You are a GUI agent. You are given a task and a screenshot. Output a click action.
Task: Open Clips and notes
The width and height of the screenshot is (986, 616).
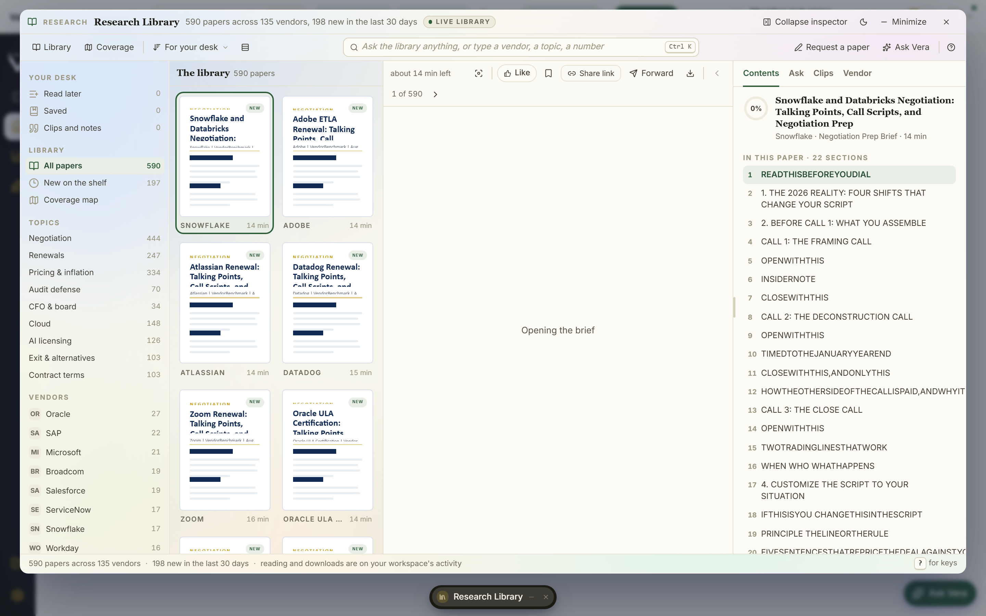coord(94,128)
